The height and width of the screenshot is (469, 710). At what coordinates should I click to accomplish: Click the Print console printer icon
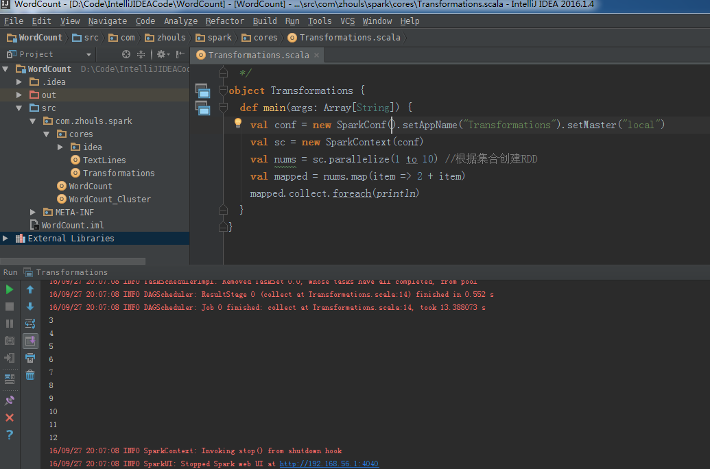[x=30, y=358]
